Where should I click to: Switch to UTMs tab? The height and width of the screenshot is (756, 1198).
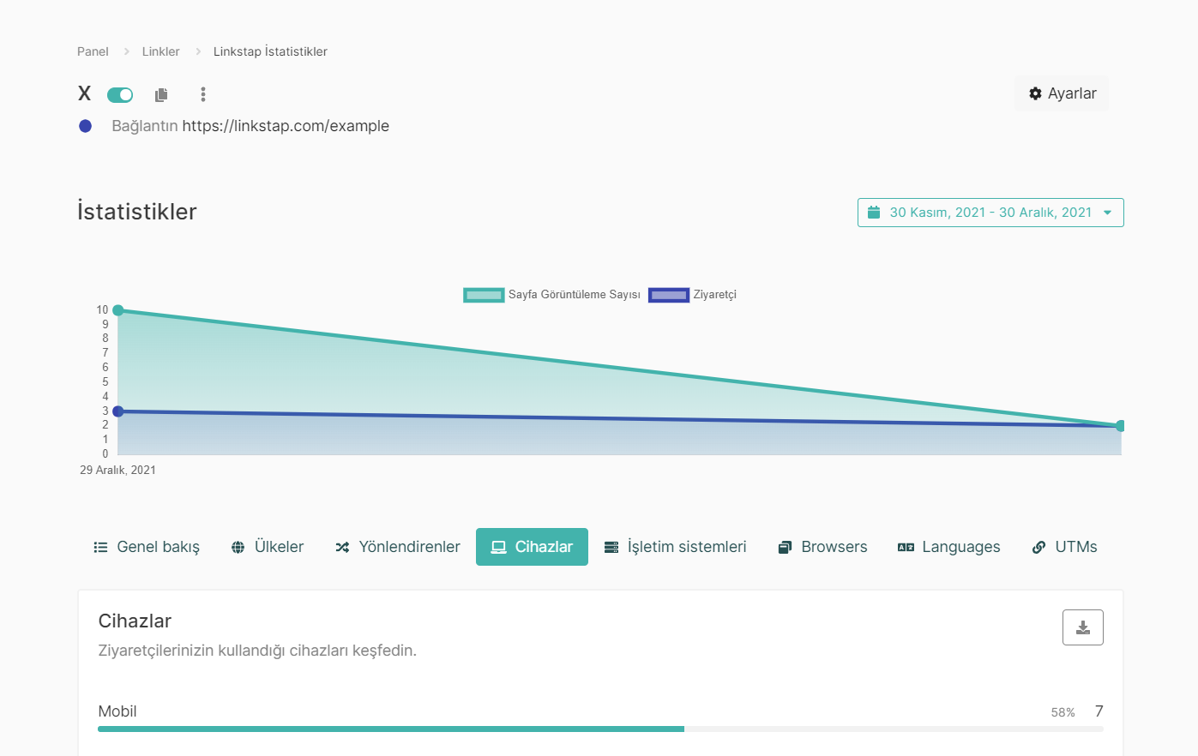(x=1064, y=547)
